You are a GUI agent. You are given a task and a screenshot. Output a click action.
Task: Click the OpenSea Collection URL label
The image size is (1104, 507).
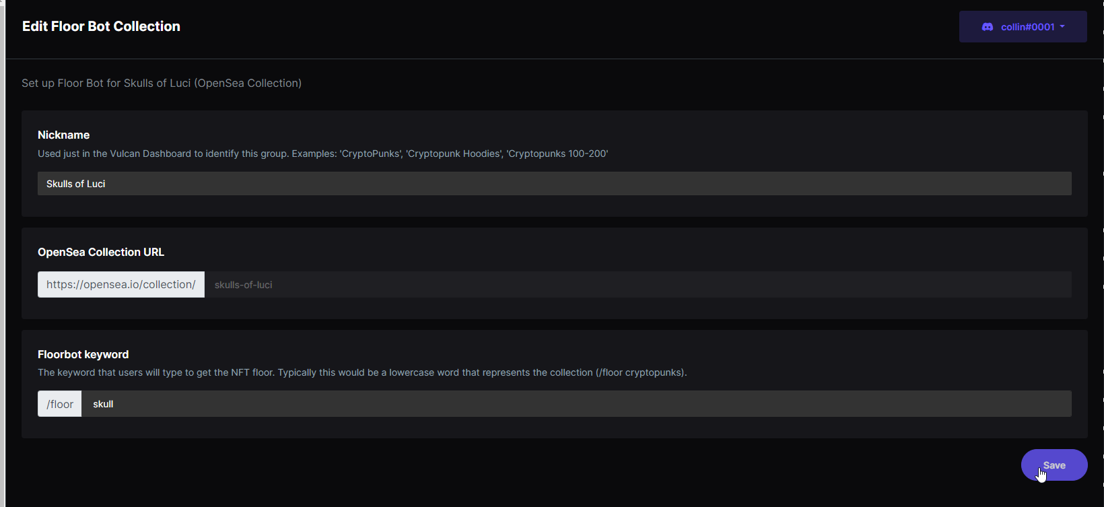pyautogui.click(x=101, y=252)
